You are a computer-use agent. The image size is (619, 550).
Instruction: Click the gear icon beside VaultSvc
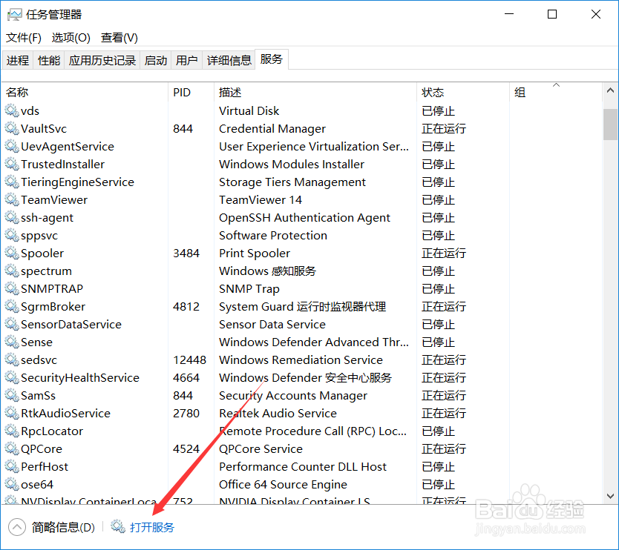pos(12,128)
